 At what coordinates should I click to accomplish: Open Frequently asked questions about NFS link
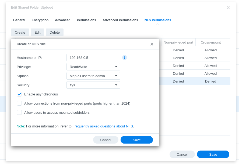tap(103, 126)
